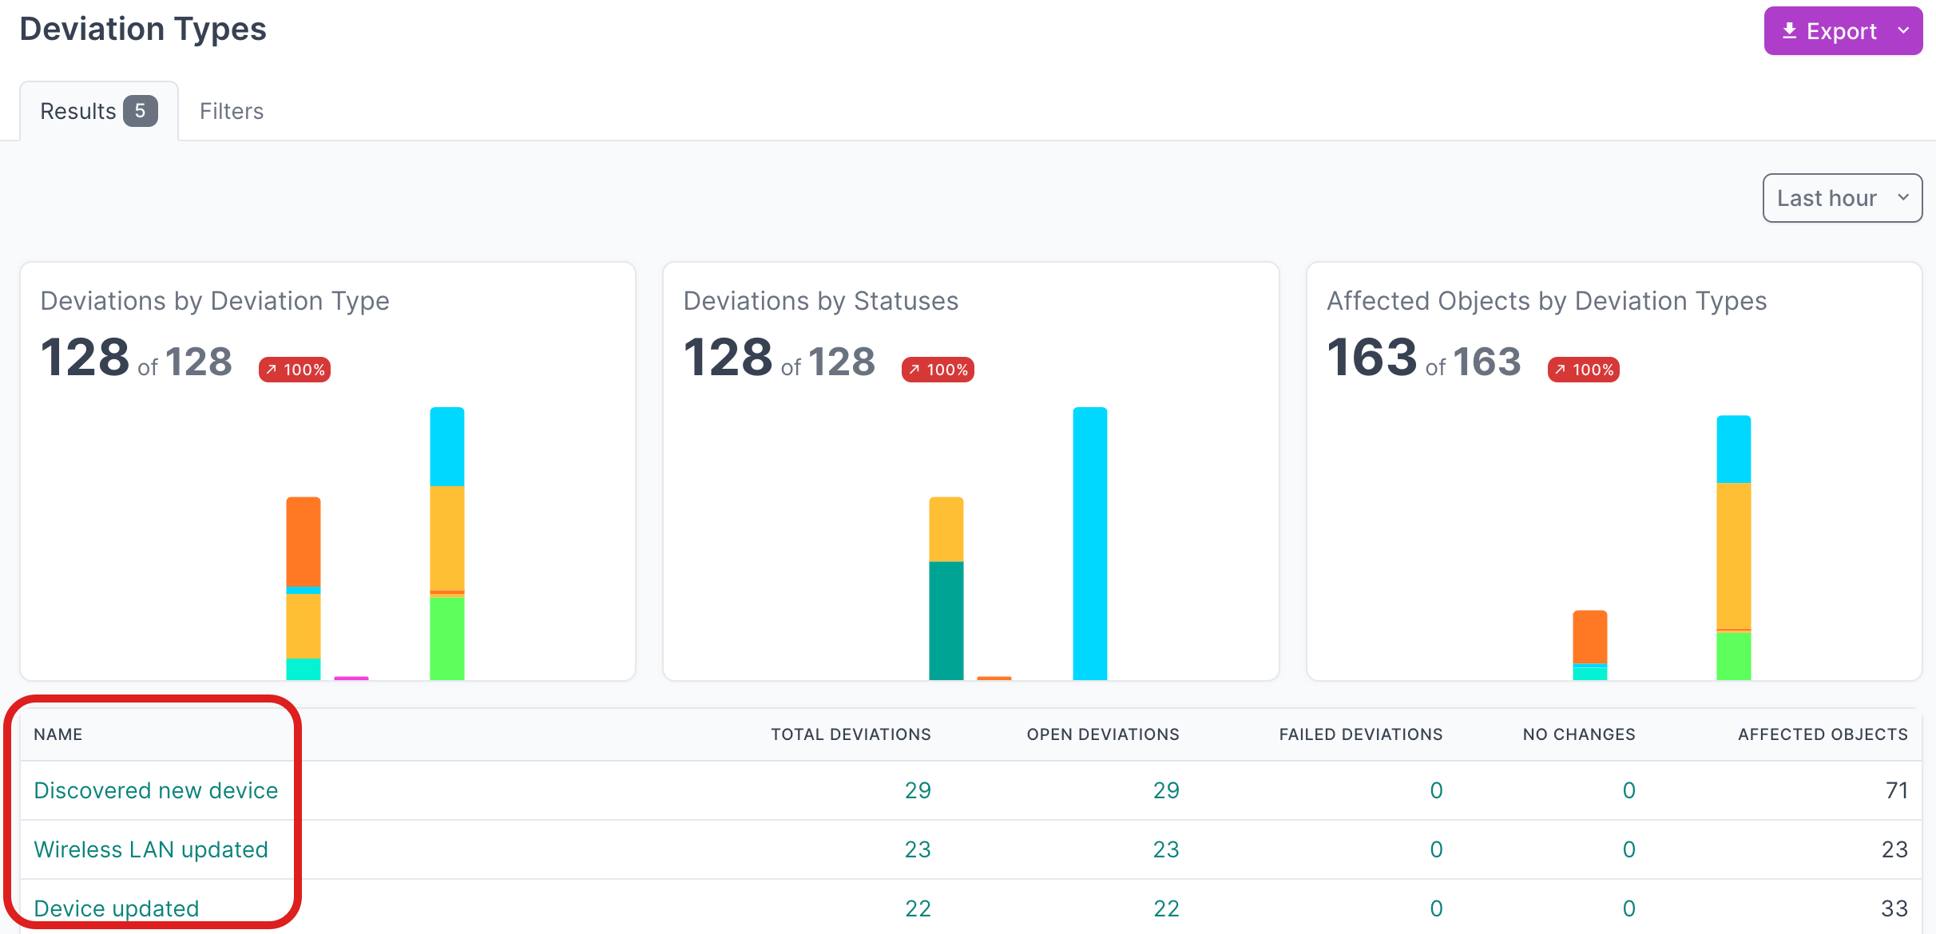Screen dimensions: 1936x934
Task: Open the Discovered new device link
Action: click(x=156, y=790)
